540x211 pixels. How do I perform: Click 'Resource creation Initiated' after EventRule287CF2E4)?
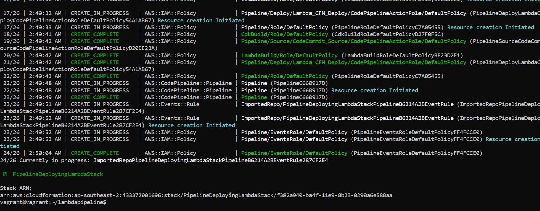[191, 125]
